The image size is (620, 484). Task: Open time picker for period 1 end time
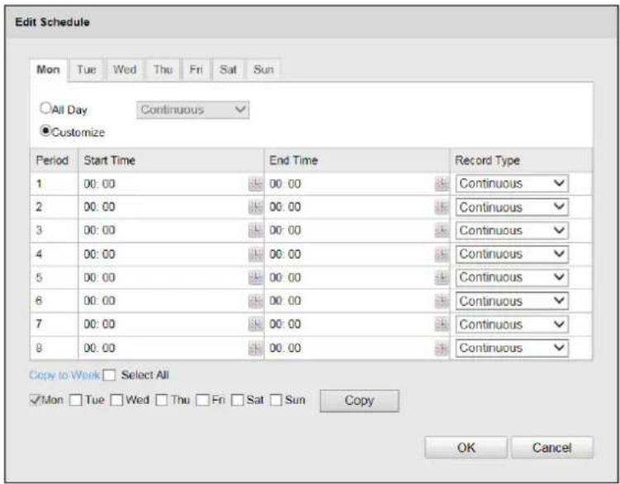point(442,184)
